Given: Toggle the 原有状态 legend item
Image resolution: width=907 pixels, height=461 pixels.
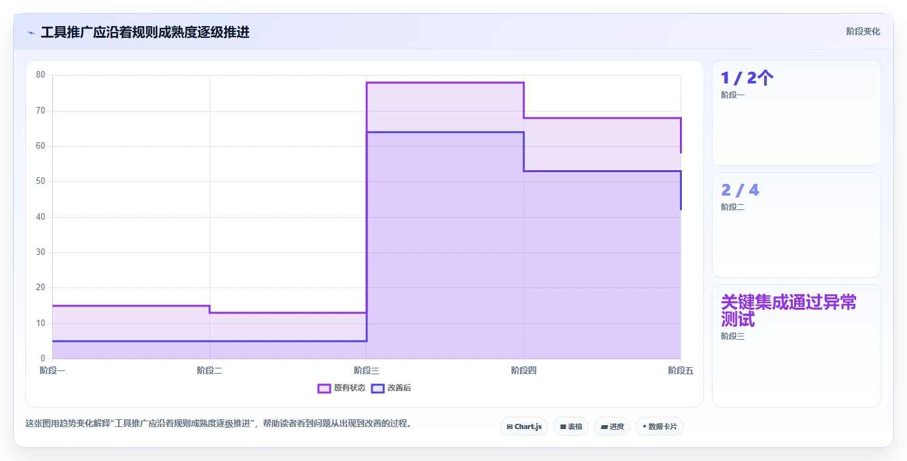Looking at the screenshot, I should click(341, 388).
